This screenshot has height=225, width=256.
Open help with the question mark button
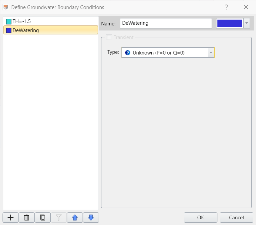click(226, 7)
